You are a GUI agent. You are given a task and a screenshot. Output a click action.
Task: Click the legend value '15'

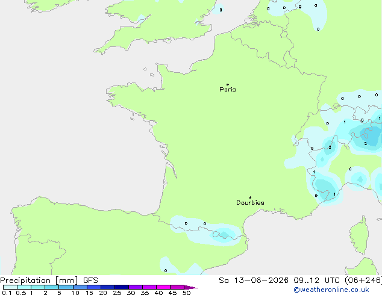point(89,293)
